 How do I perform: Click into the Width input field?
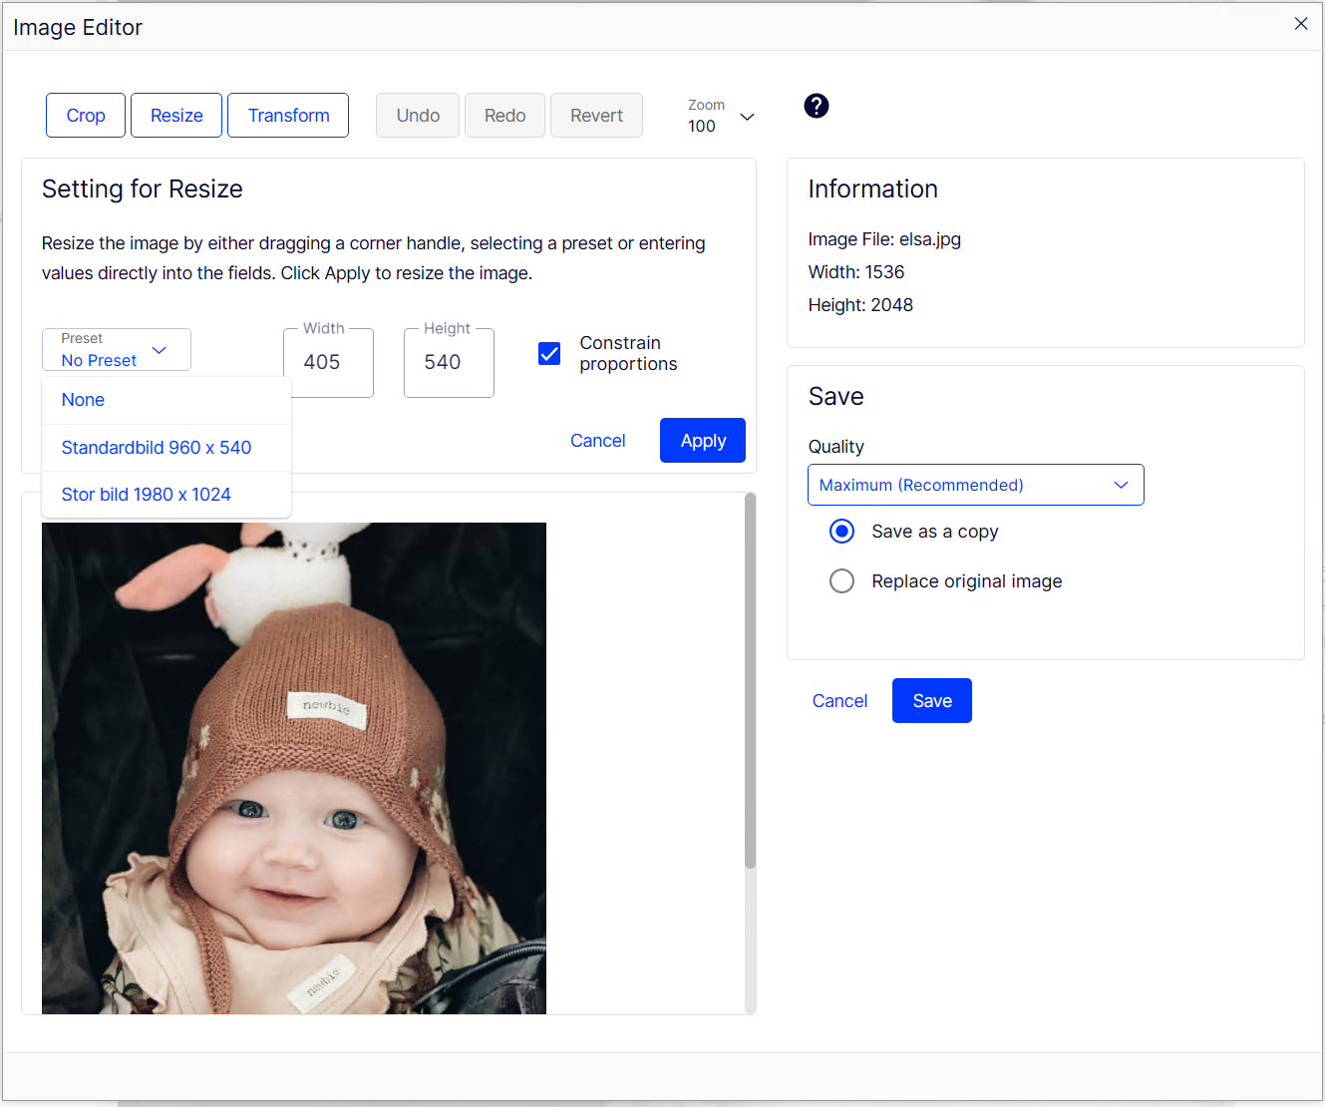pyautogui.click(x=328, y=363)
